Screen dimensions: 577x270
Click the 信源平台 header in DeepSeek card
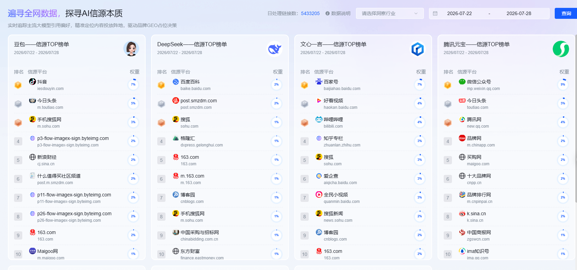(x=181, y=72)
